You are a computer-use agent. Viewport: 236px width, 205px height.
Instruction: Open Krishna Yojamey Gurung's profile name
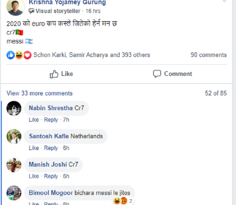pos(67,3)
